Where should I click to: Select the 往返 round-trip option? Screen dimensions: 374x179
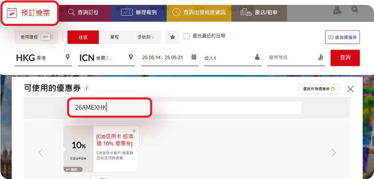83,37
